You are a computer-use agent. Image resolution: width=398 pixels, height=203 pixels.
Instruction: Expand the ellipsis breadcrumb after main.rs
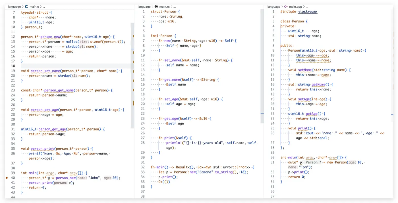pos(174,7)
